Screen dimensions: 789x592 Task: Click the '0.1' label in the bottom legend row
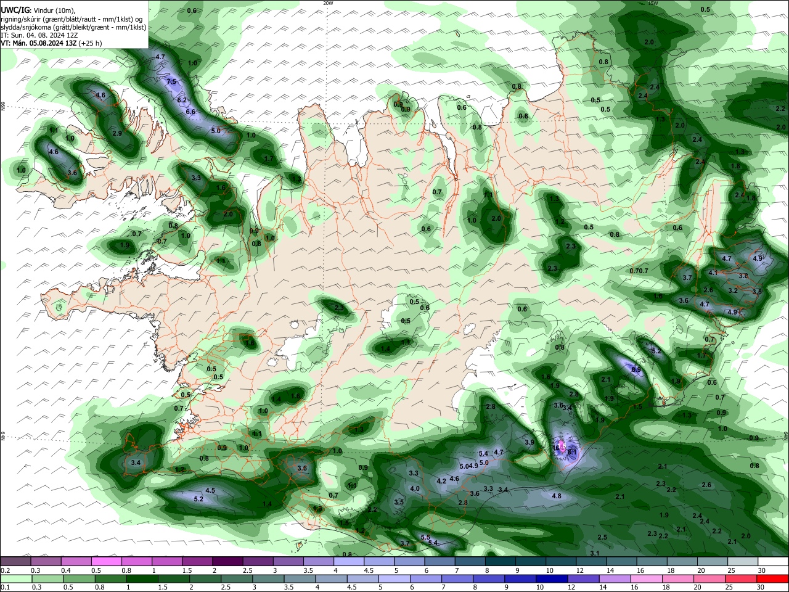coord(5,588)
